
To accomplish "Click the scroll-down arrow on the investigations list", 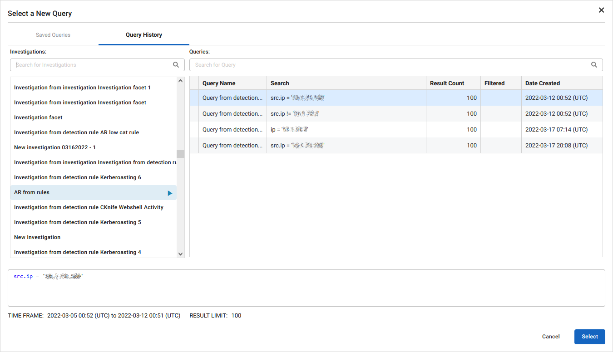I will click(180, 253).
